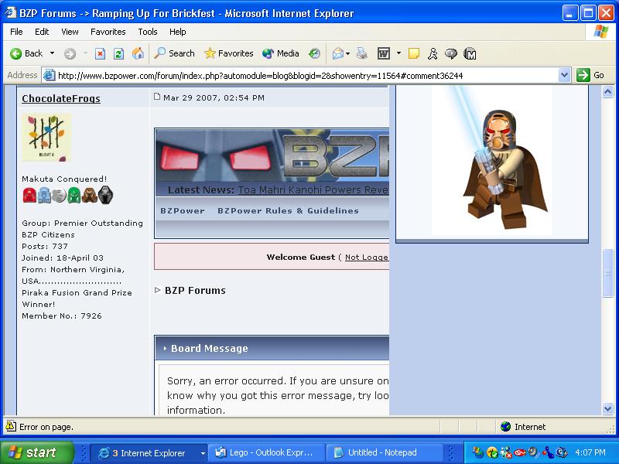The height and width of the screenshot is (464, 619).
Task: Click the Not Logged In link
Action: point(367,258)
